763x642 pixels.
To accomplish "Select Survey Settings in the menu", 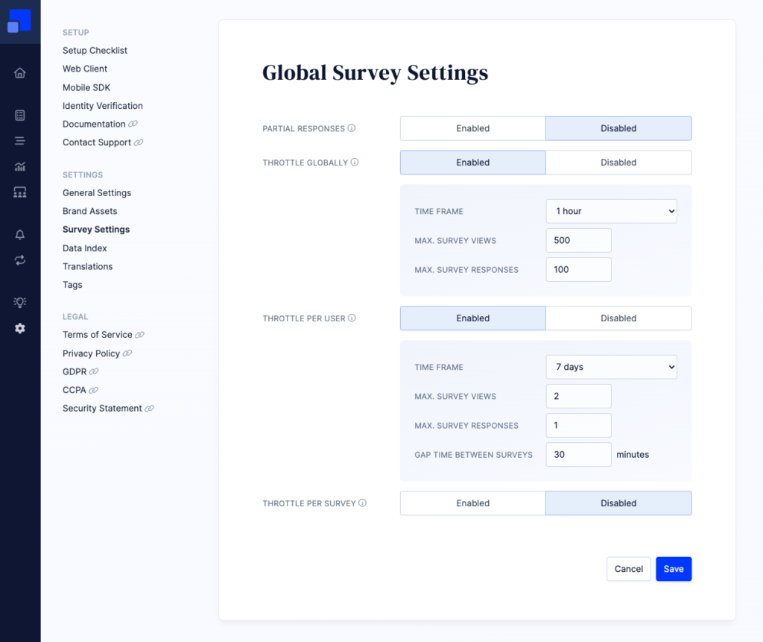I will (x=96, y=230).
